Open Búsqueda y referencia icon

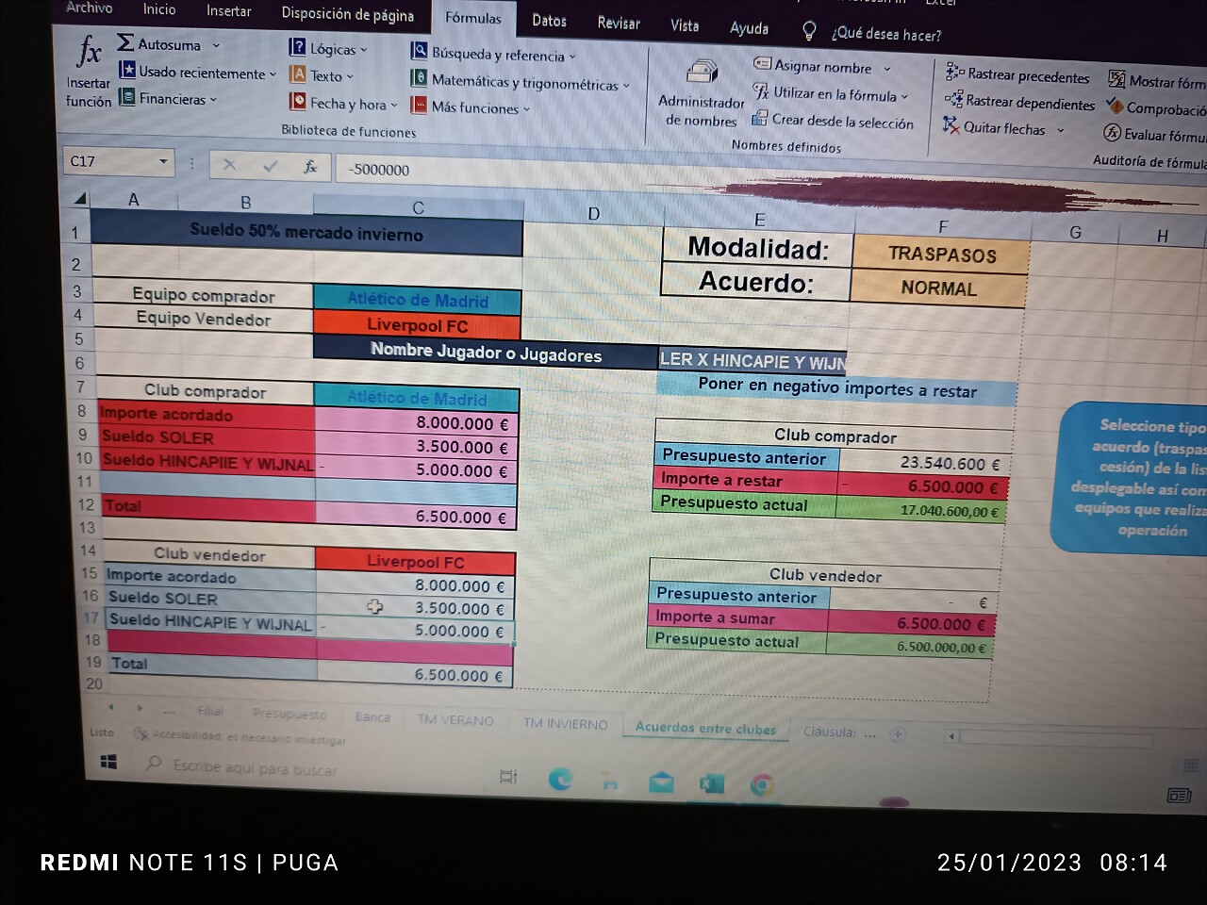pos(420,52)
